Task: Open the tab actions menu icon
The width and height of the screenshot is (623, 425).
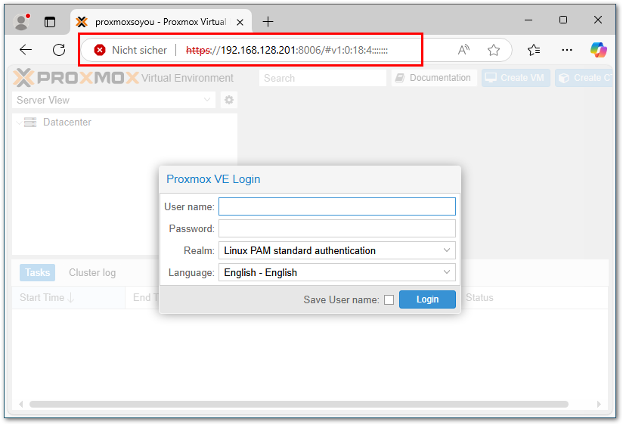Action: coord(50,21)
